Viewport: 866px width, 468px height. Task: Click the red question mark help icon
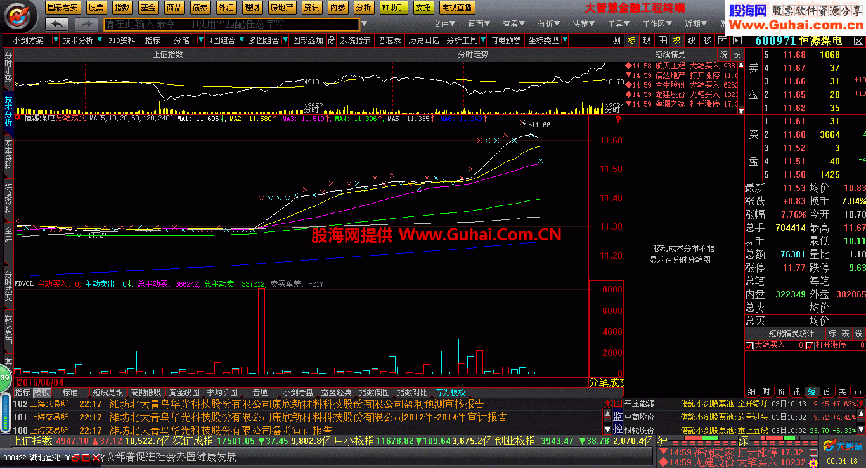(x=617, y=119)
